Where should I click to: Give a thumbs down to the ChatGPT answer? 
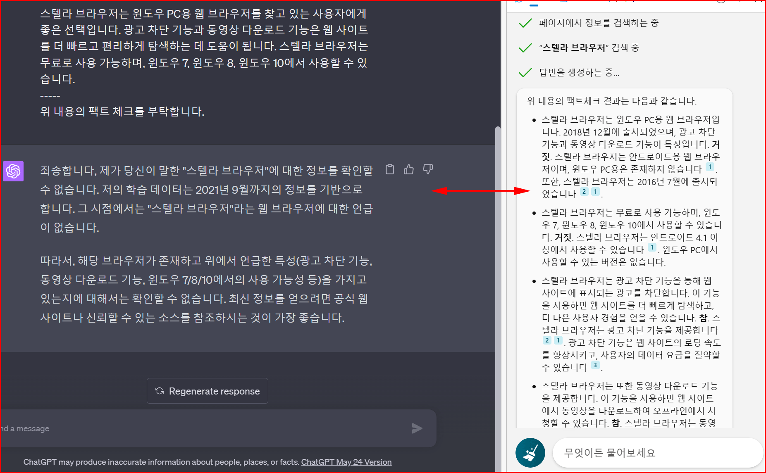(428, 169)
